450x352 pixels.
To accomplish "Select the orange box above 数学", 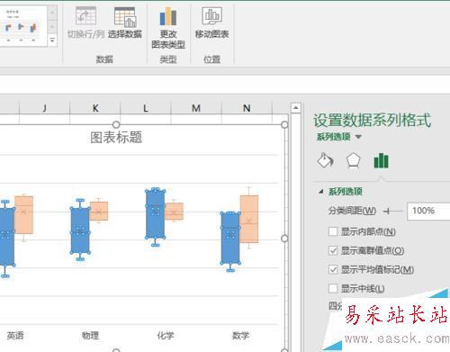I will (x=249, y=219).
